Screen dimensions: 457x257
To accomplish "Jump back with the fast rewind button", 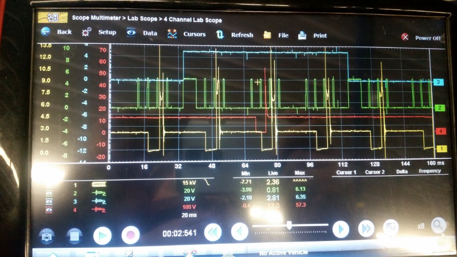I will (x=212, y=232).
